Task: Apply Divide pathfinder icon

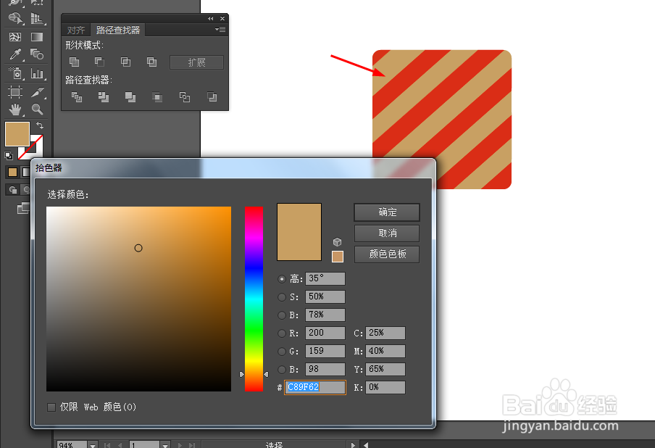Action: pos(77,97)
